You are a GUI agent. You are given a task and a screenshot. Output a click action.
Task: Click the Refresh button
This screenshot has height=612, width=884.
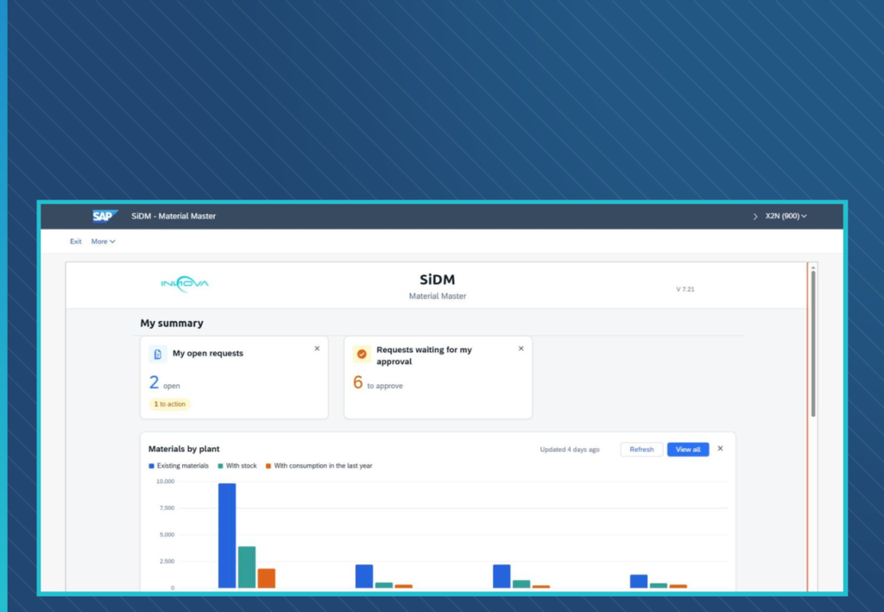(641, 449)
